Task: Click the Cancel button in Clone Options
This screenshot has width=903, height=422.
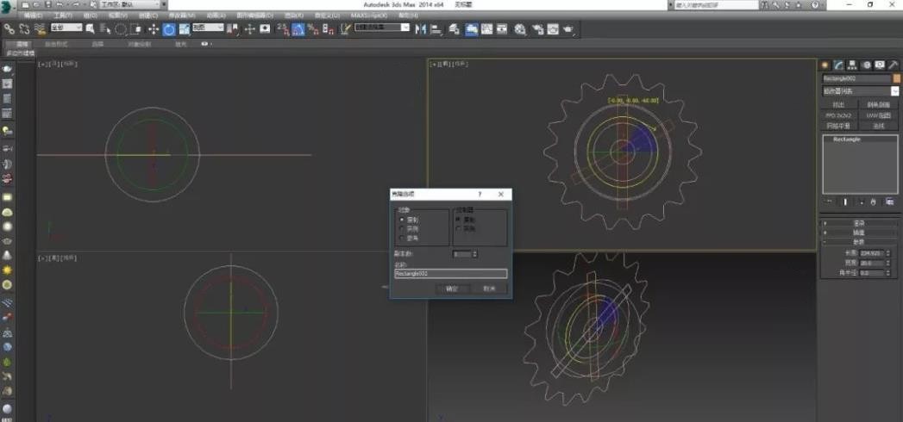Action: [489, 289]
